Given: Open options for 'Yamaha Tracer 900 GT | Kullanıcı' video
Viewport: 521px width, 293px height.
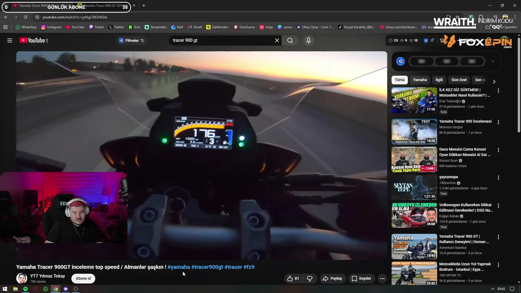Looking at the screenshot, I should pos(498,237).
